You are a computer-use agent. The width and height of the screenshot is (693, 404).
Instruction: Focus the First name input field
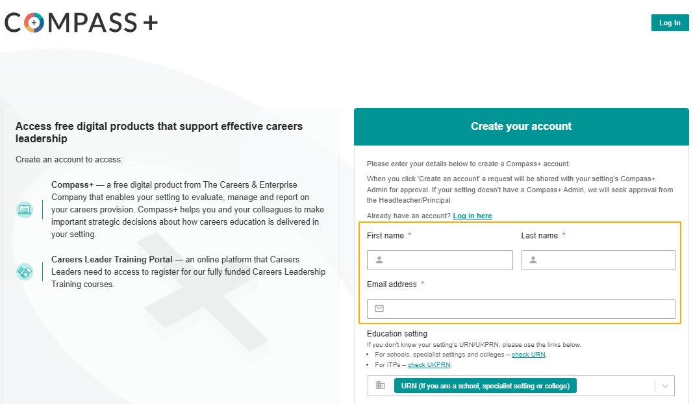[x=440, y=260]
